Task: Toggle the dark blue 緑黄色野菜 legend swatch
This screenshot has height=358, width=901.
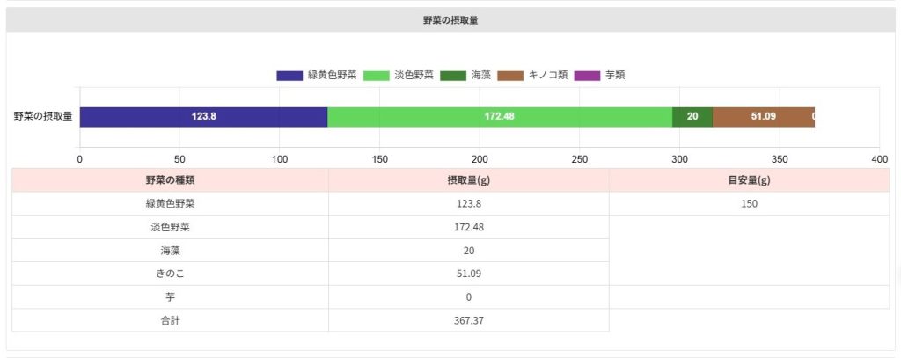Action: coord(289,76)
